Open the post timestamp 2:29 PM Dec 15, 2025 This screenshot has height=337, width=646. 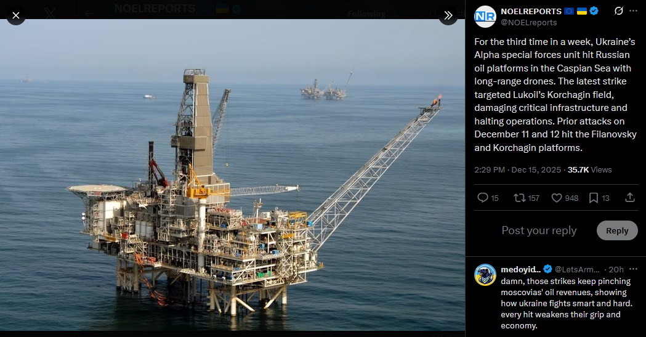[517, 170]
